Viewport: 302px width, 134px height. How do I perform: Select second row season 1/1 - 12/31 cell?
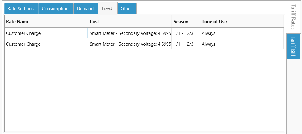click(x=186, y=44)
